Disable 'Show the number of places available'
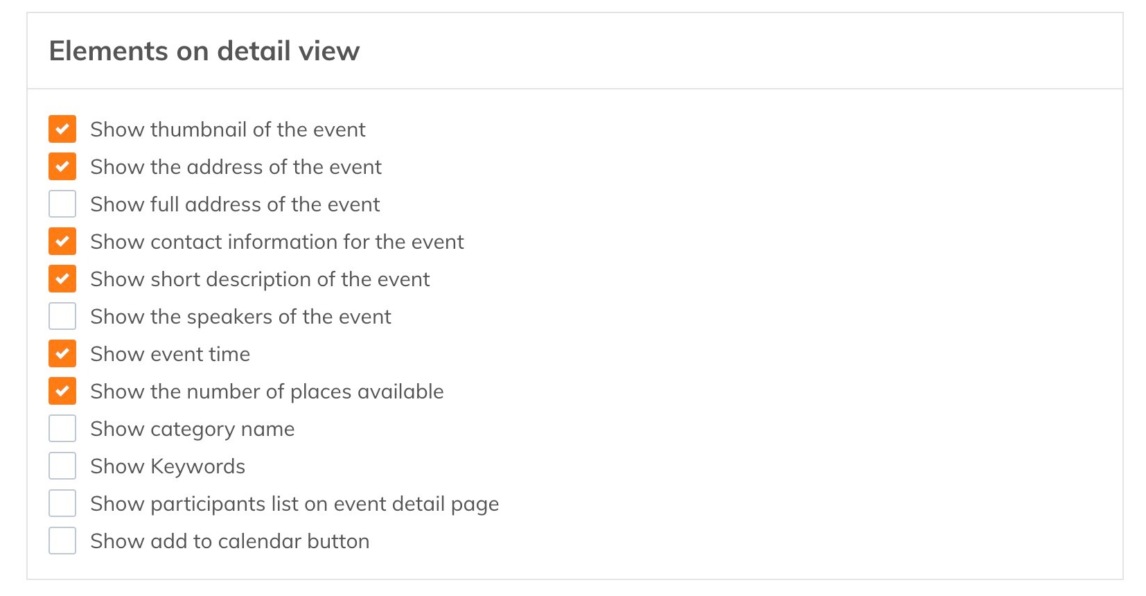1146x596 pixels. pyautogui.click(x=62, y=391)
